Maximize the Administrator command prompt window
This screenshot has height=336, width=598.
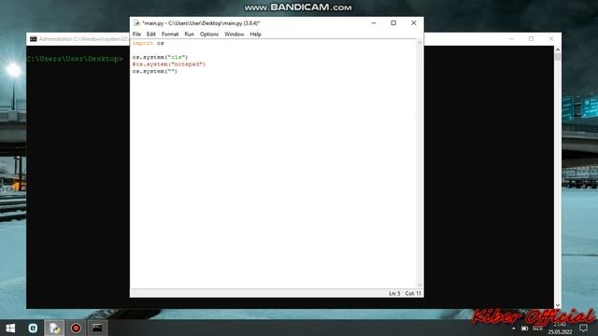click(531, 39)
